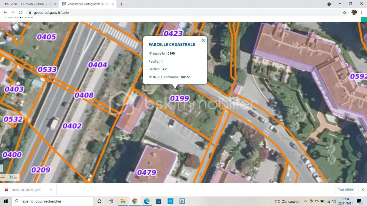The width and height of the screenshot is (367, 206).
Task: Open File Explorer from the taskbar
Action: (x=123, y=201)
